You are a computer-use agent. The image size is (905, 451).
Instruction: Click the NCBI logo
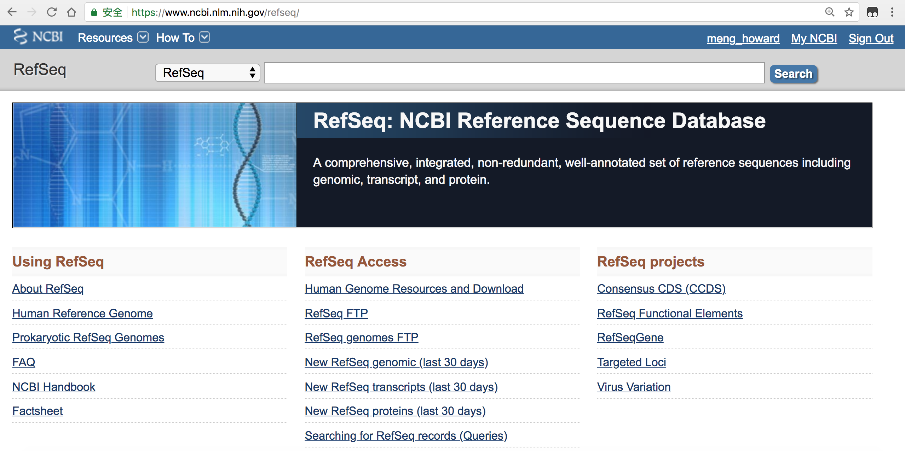(38, 37)
